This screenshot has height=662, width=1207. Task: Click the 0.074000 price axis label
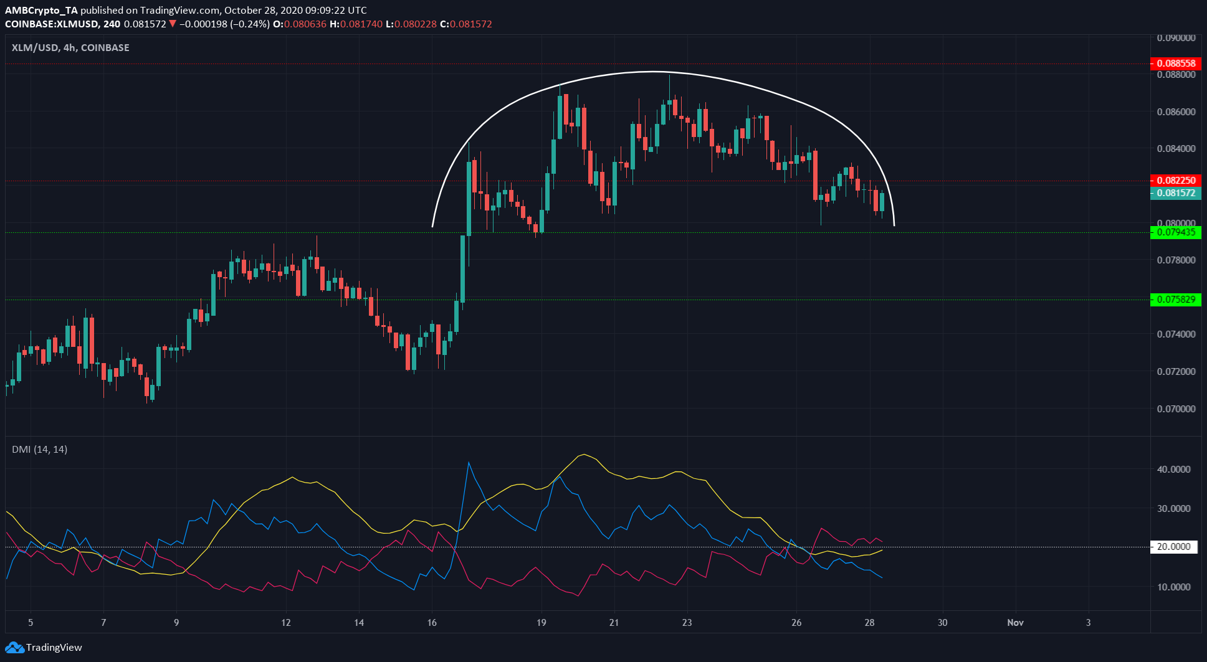click(1176, 334)
